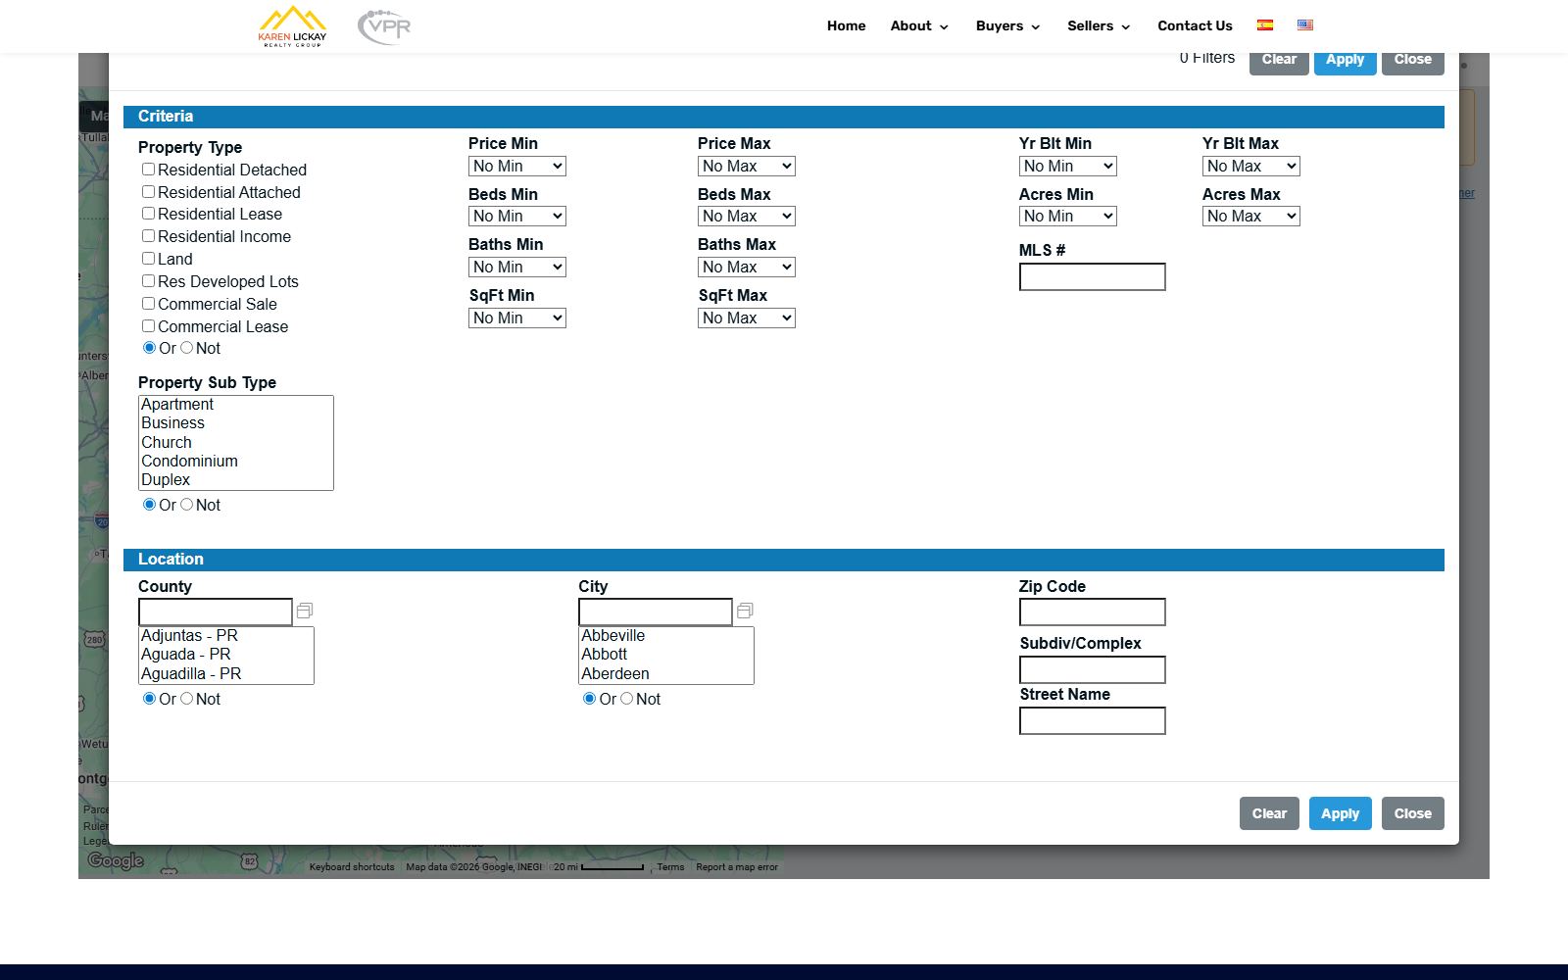Expand the Baths Max dropdown
The height and width of the screenshot is (980, 1568).
[x=747, y=268]
